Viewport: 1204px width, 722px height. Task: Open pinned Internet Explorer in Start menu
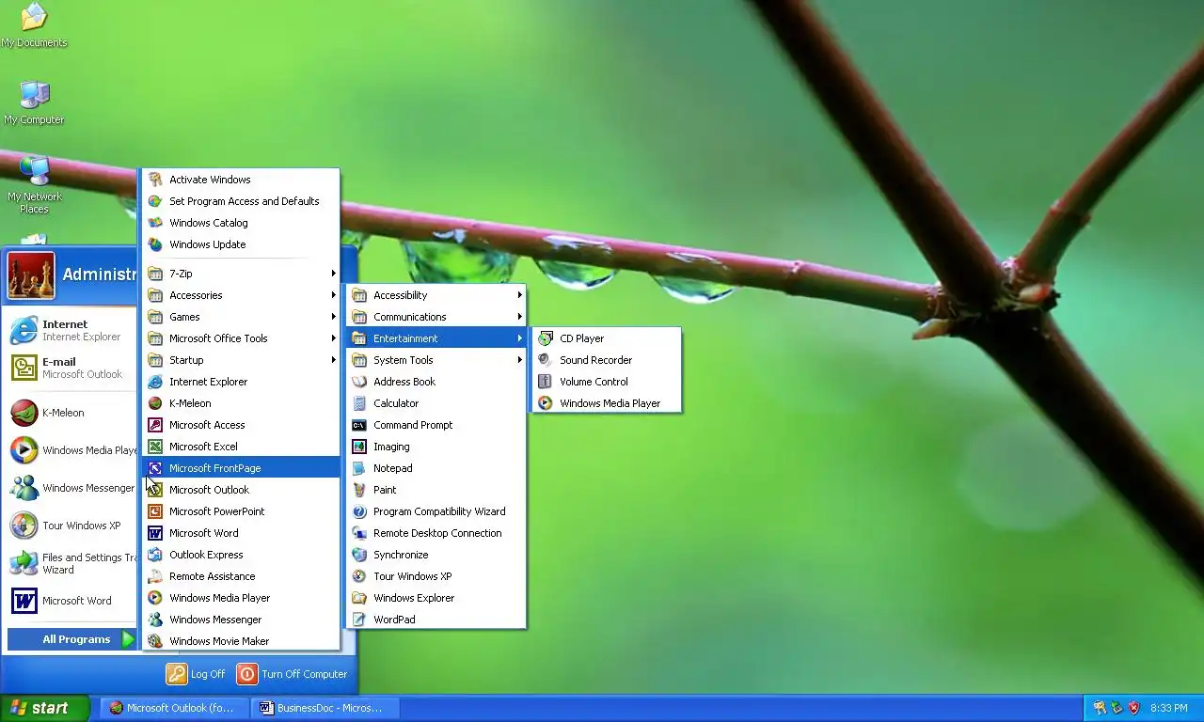tap(71, 330)
